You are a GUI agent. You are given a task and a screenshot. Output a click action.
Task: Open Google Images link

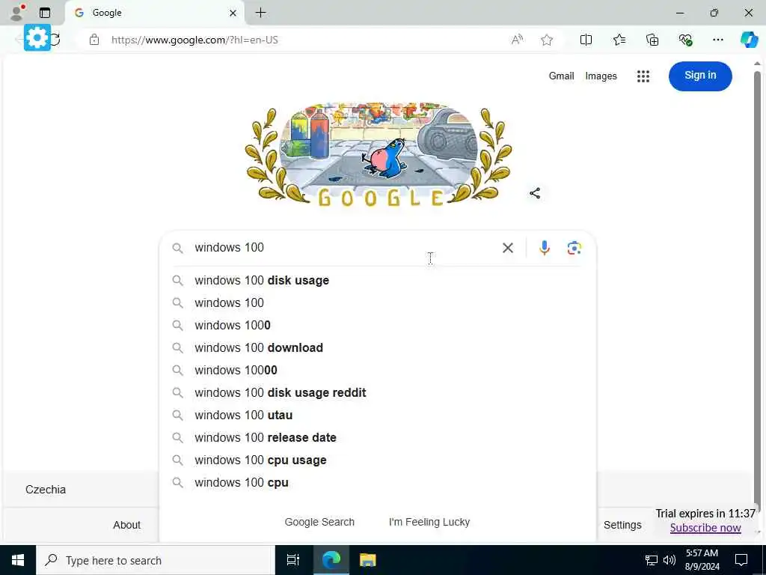point(601,76)
